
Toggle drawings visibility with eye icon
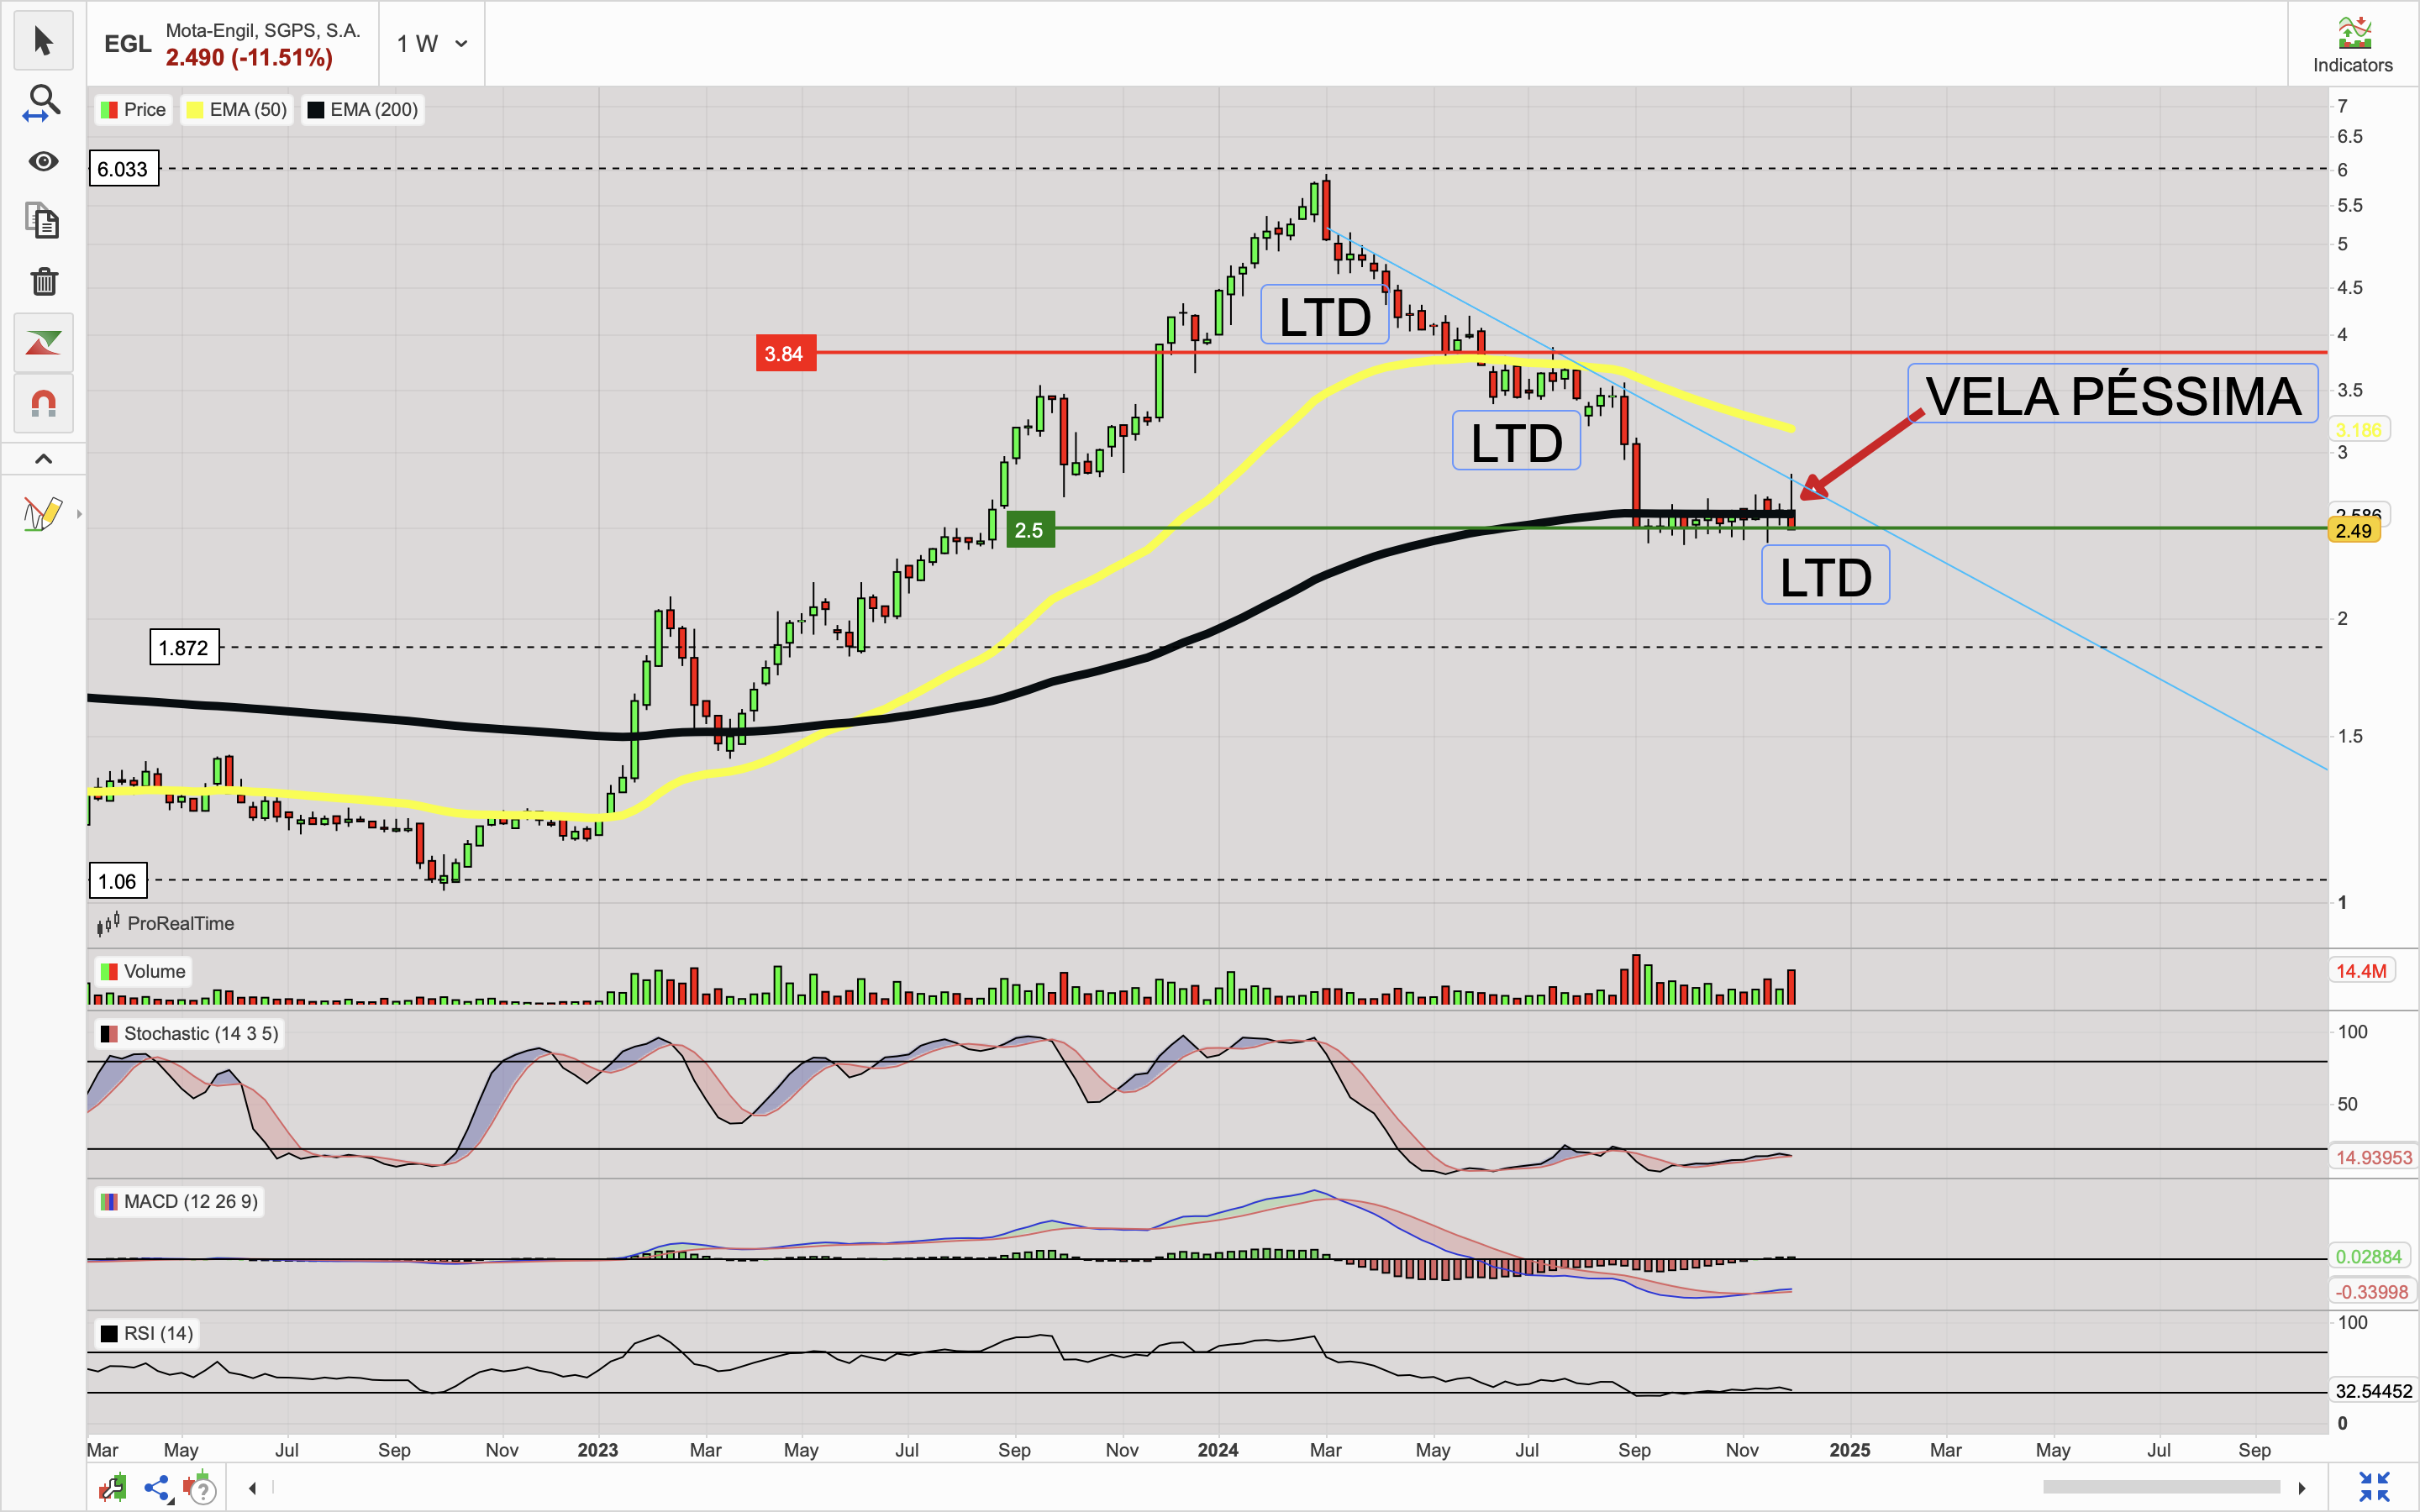pyautogui.click(x=42, y=162)
